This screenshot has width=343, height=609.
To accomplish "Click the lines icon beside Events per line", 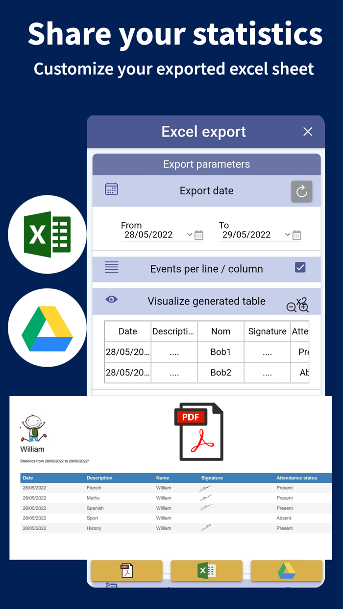I will 112,267.
